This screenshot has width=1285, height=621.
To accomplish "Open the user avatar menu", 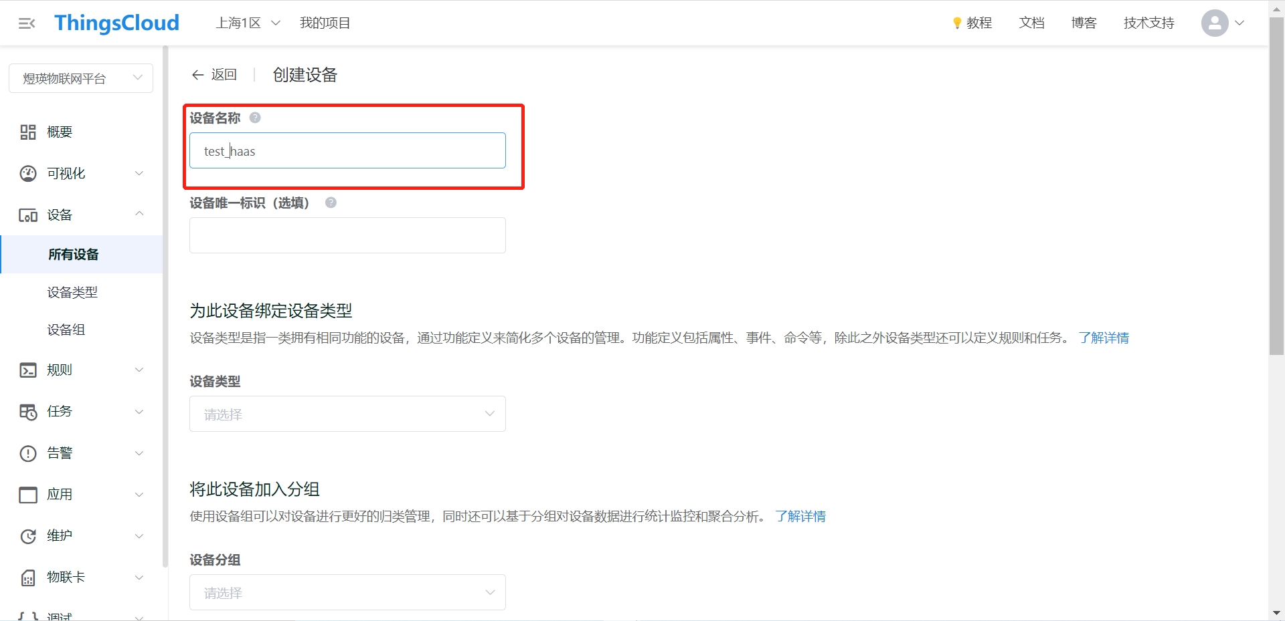I will point(1215,23).
